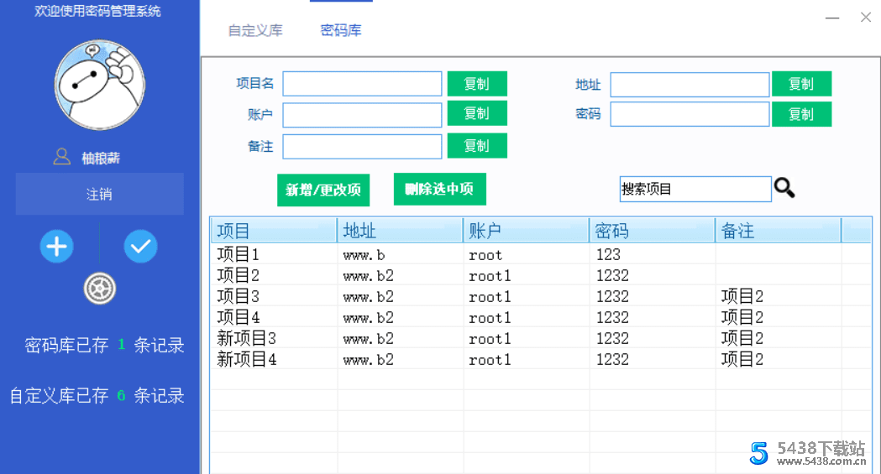Click the 新增/更改项 button
The image size is (881, 474).
(x=323, y=190)
